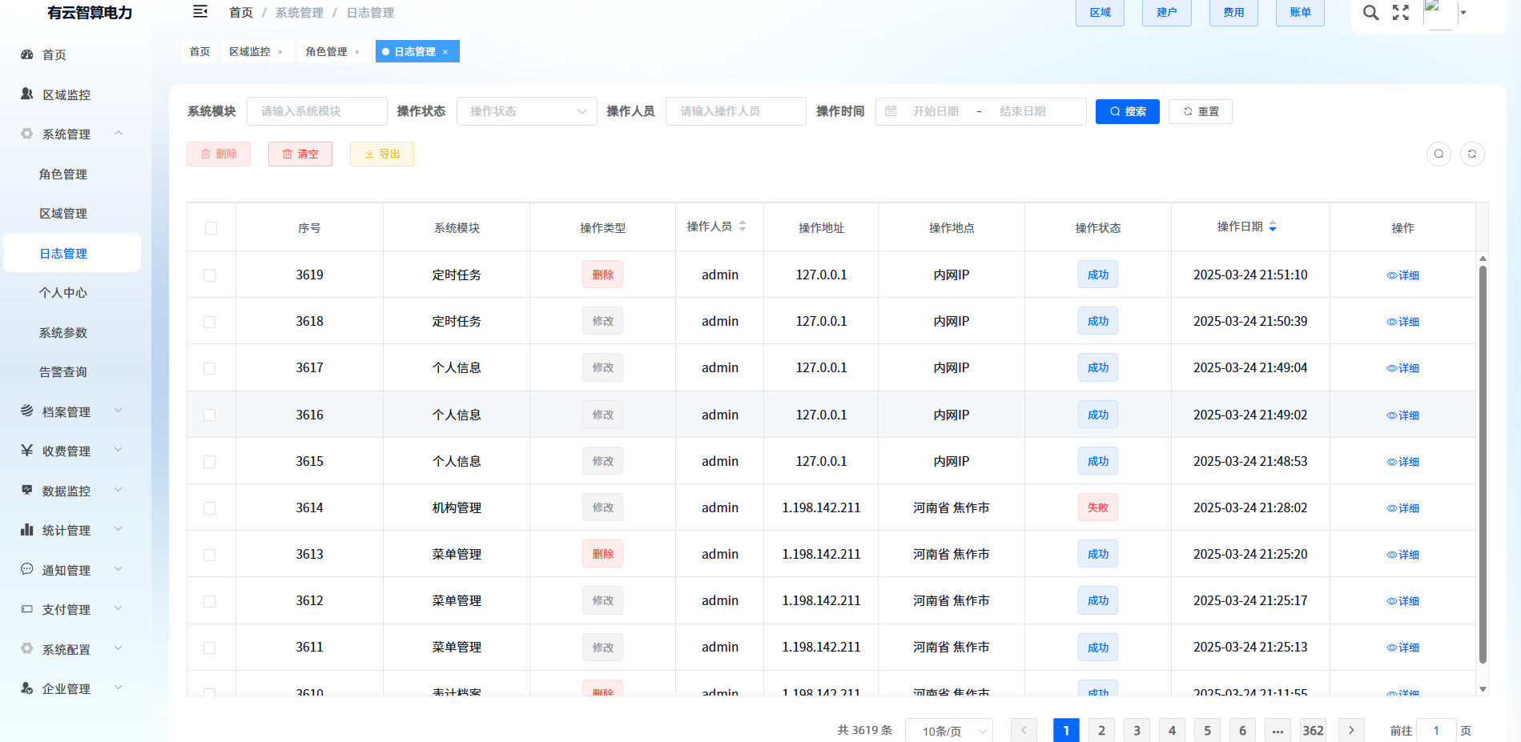The image size is (1521, 742).
Task: Switch to the 区域监控 tab
Action: pyautogui.click(x=249, y=52)
